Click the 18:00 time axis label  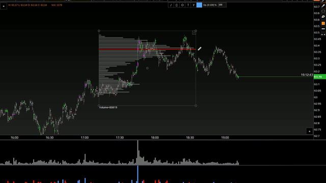[155, 138]
